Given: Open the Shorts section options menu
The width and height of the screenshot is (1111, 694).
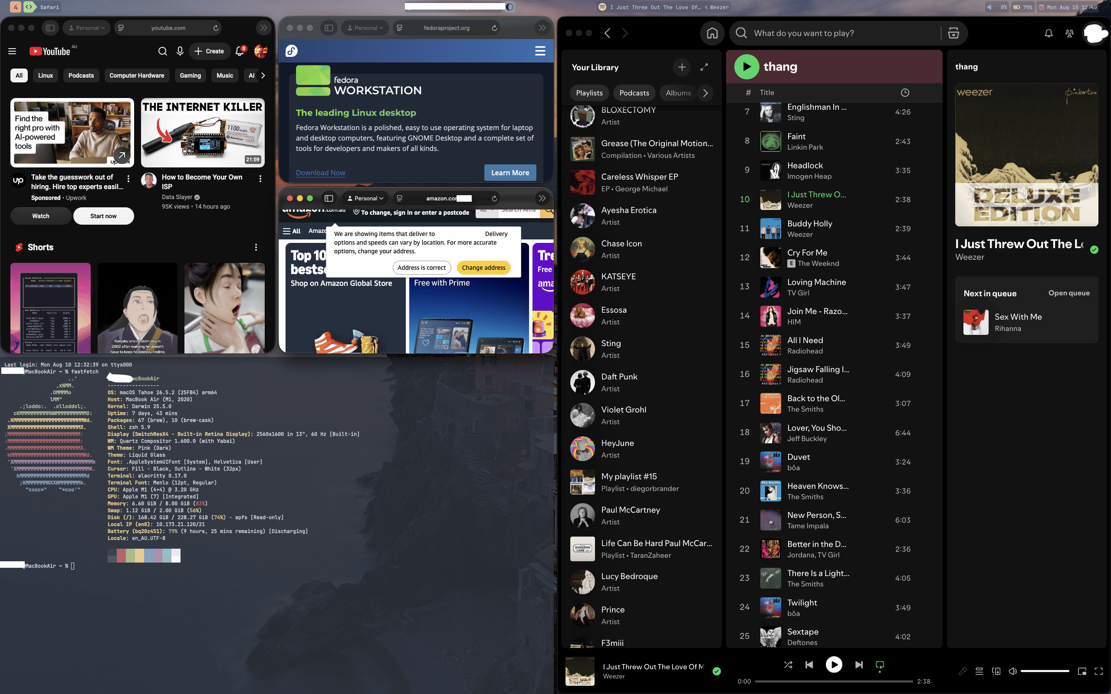Looking at the screenshot, I should [x=256, y=247].
